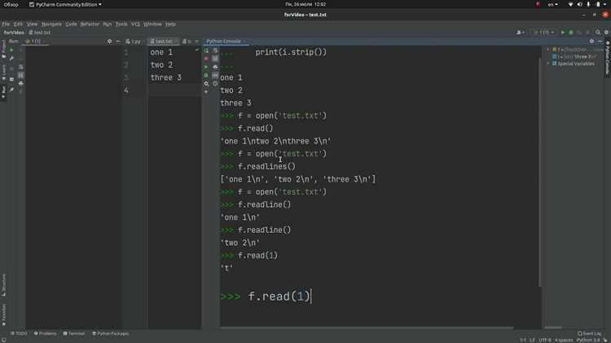Image resolution: width=611 pixels, height=343 pixels.
Task: Open system tray volume icon
Action: pos(579,4)
